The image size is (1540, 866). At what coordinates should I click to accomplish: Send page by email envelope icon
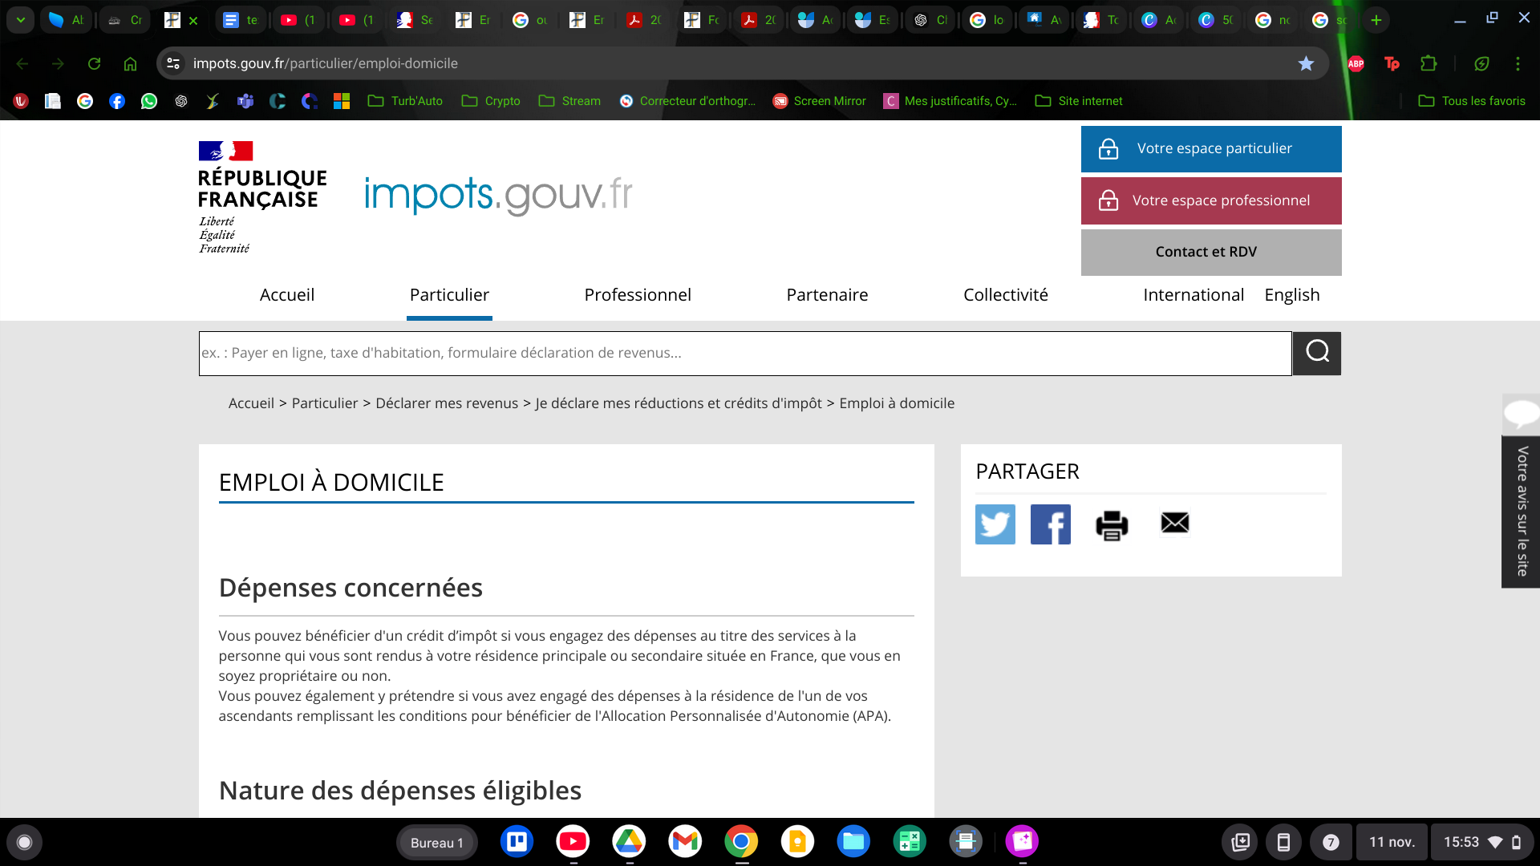coord(1174,523)
